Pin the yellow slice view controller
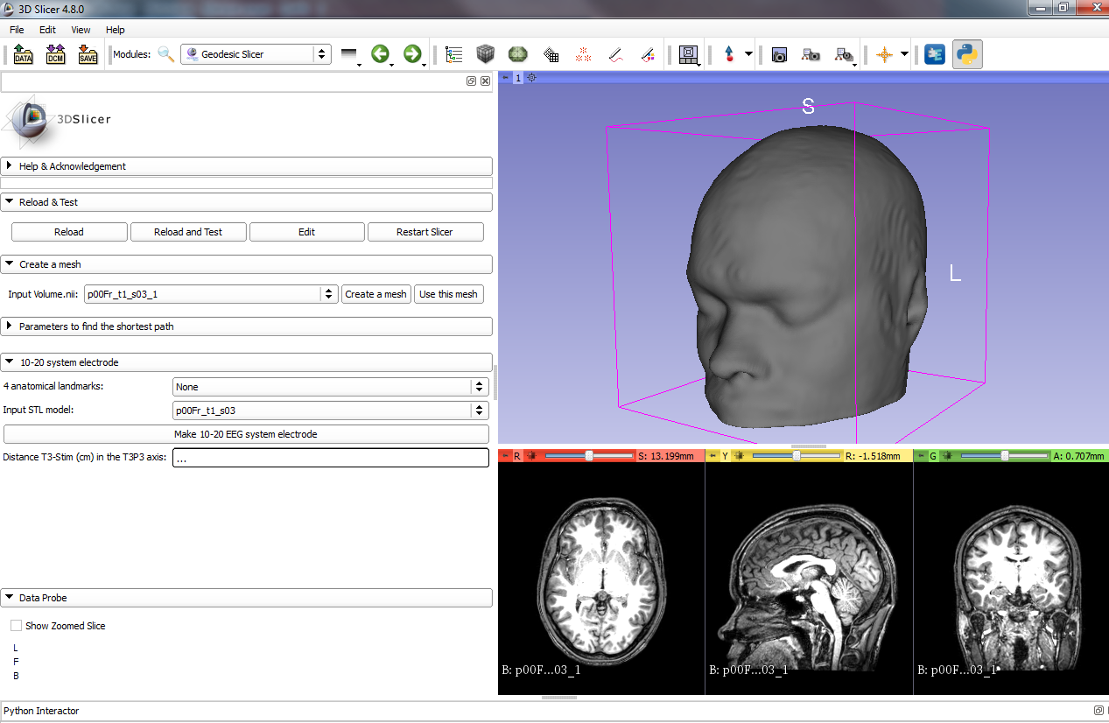 click(712, 456)
